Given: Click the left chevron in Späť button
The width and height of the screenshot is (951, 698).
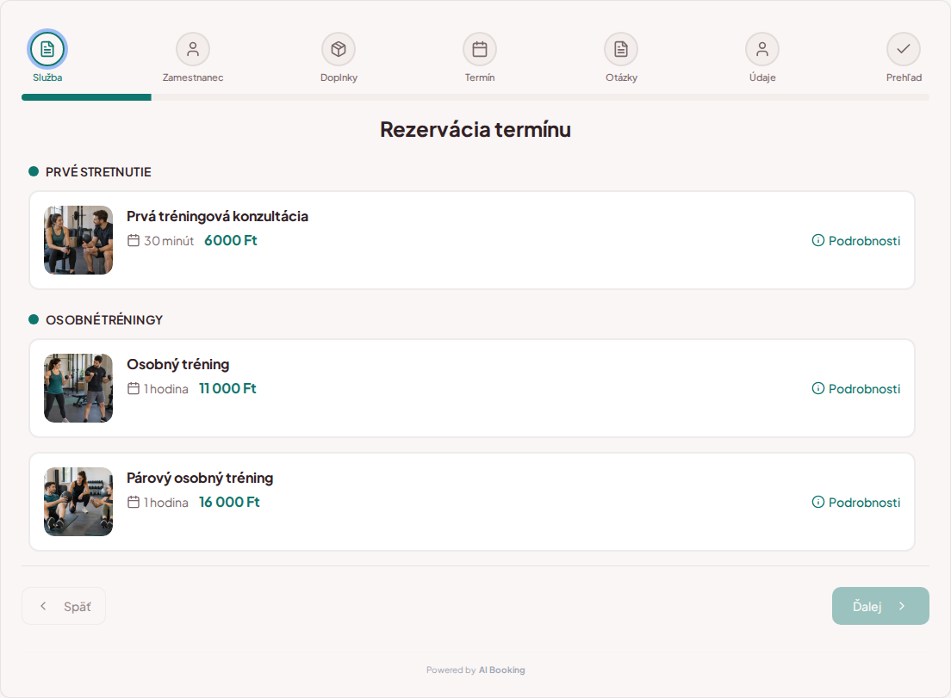Looking at the screenshot, I should click(43, 606).
